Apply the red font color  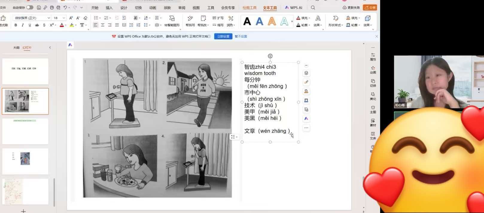tap(62, 25)
